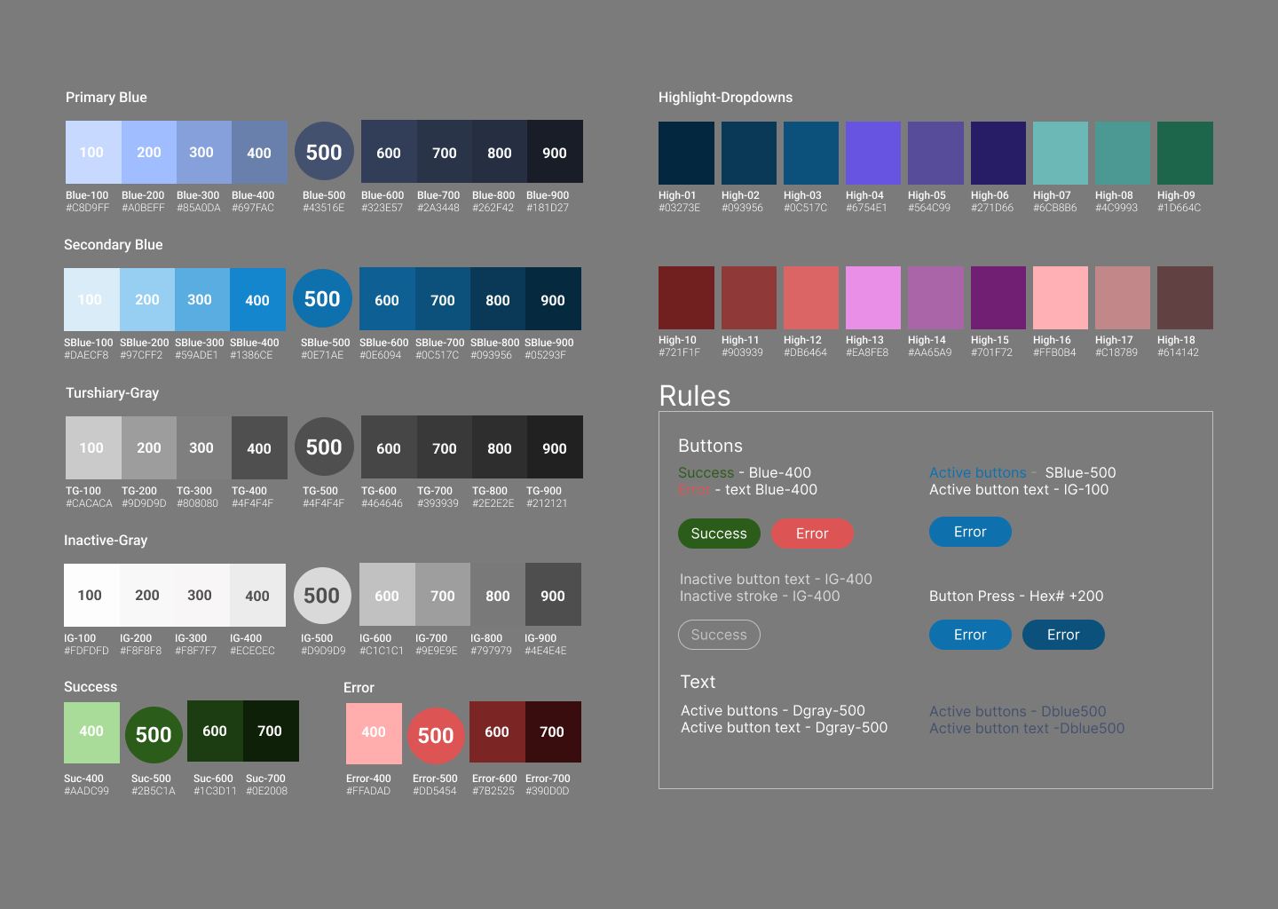1278x909 pixels.
Task: Select the High-10 dark red swatch
Action: tap(686, 297)
